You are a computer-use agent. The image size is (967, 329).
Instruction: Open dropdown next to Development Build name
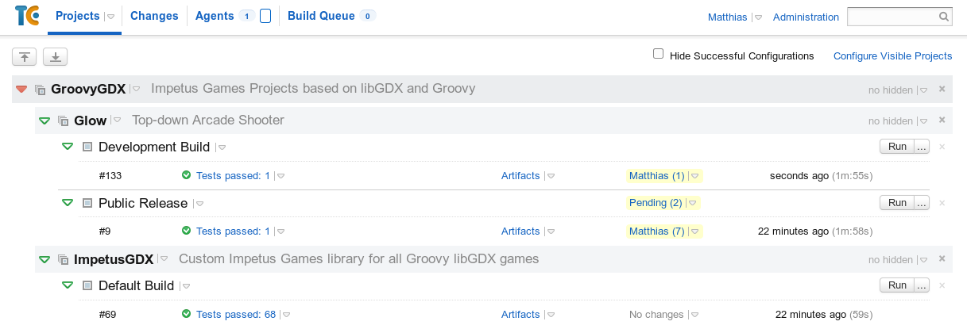coord(222,147)
